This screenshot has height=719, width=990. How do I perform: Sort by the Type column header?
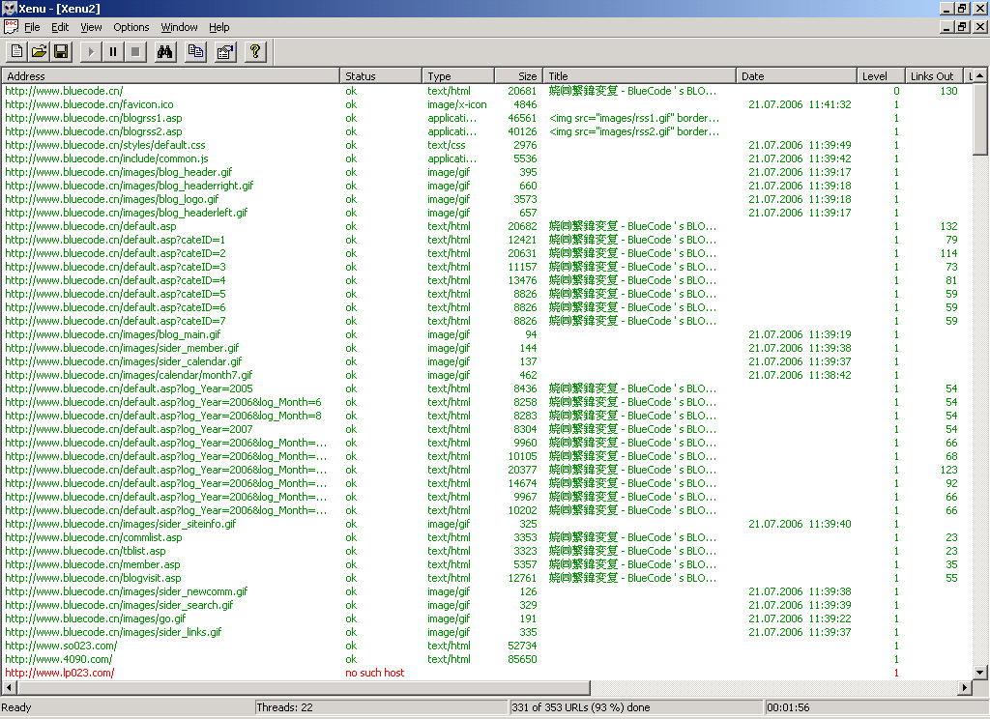458,75
